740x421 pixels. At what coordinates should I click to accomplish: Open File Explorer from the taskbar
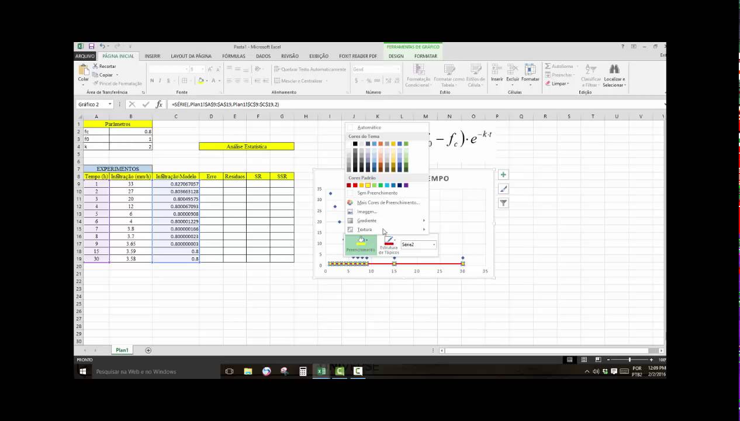tap(248, 371)
